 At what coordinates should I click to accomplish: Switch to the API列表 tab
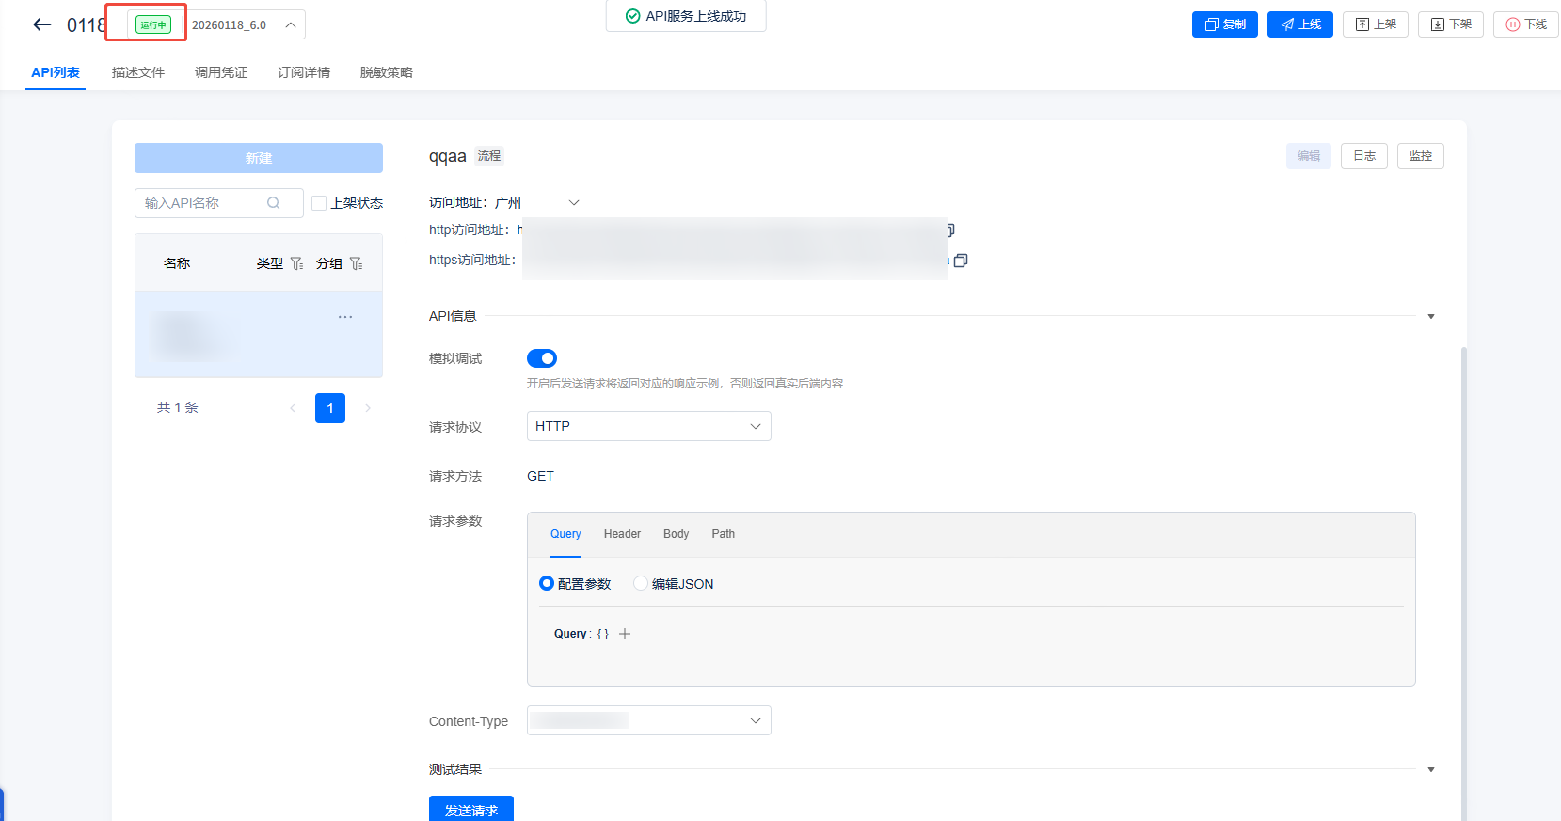pos(56,72)
